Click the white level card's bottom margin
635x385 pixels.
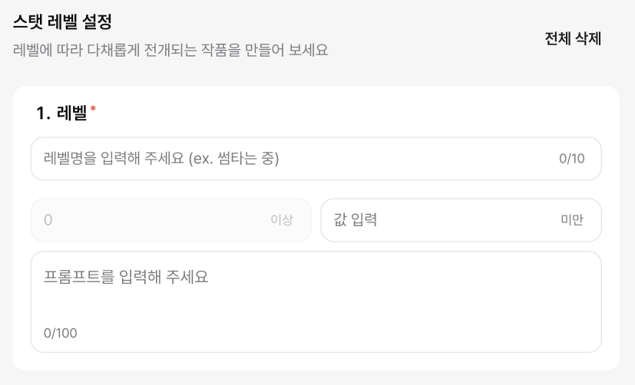coord(316,361)
